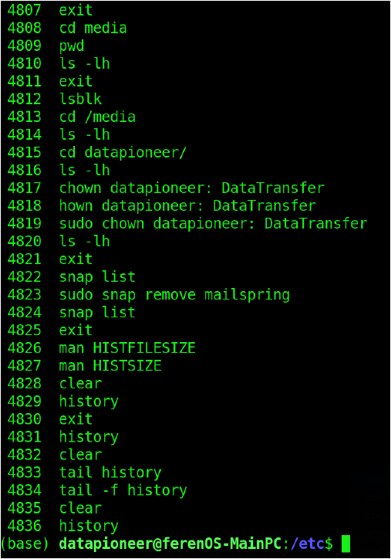Click the '/etc' path in prompt

(307, 544)
